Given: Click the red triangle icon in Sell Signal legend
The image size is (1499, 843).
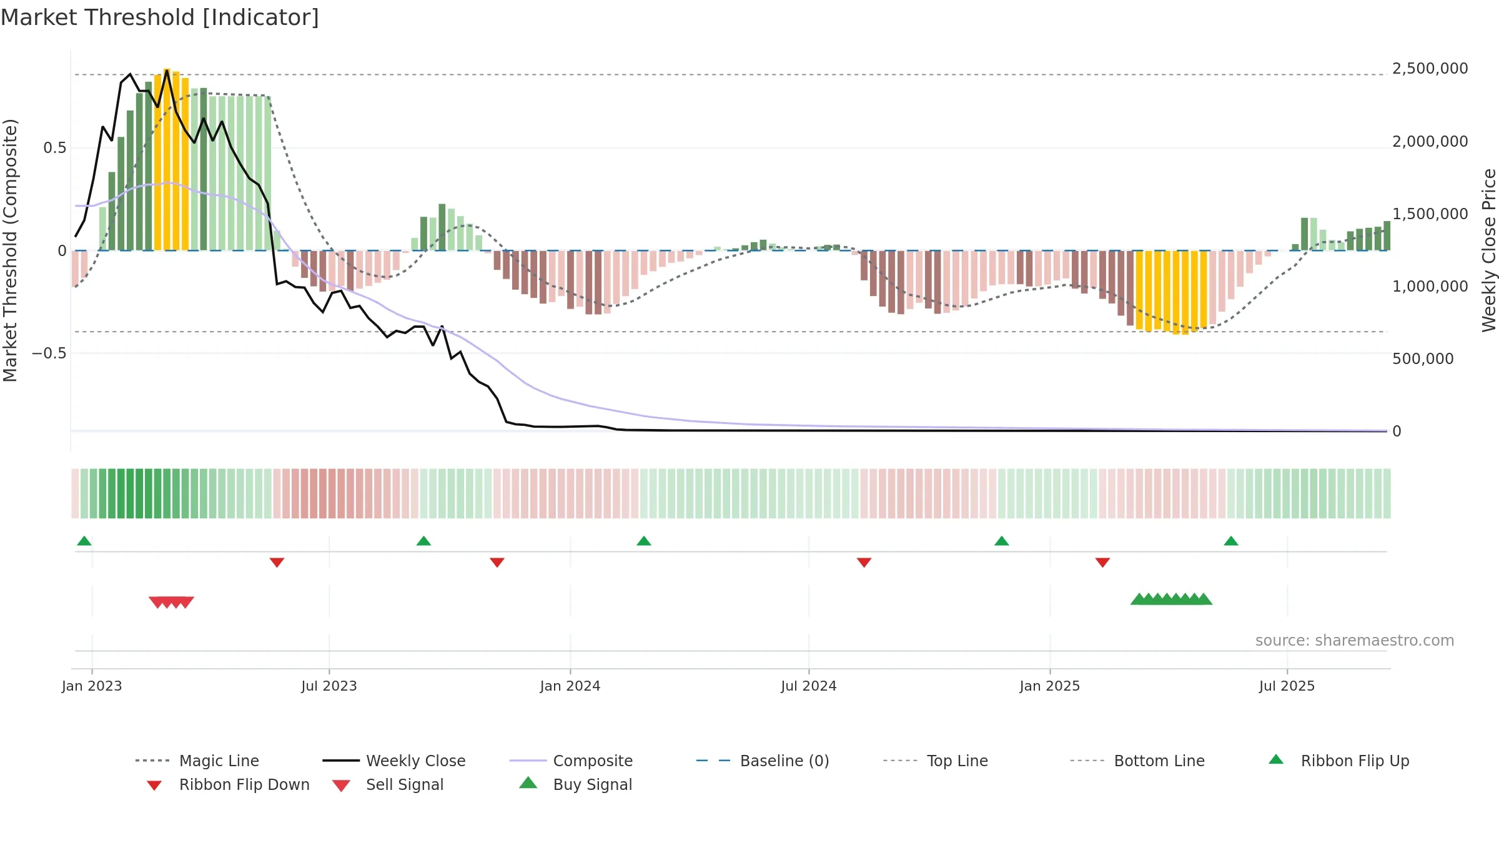Looking at the screenshot, I should 341,786.
